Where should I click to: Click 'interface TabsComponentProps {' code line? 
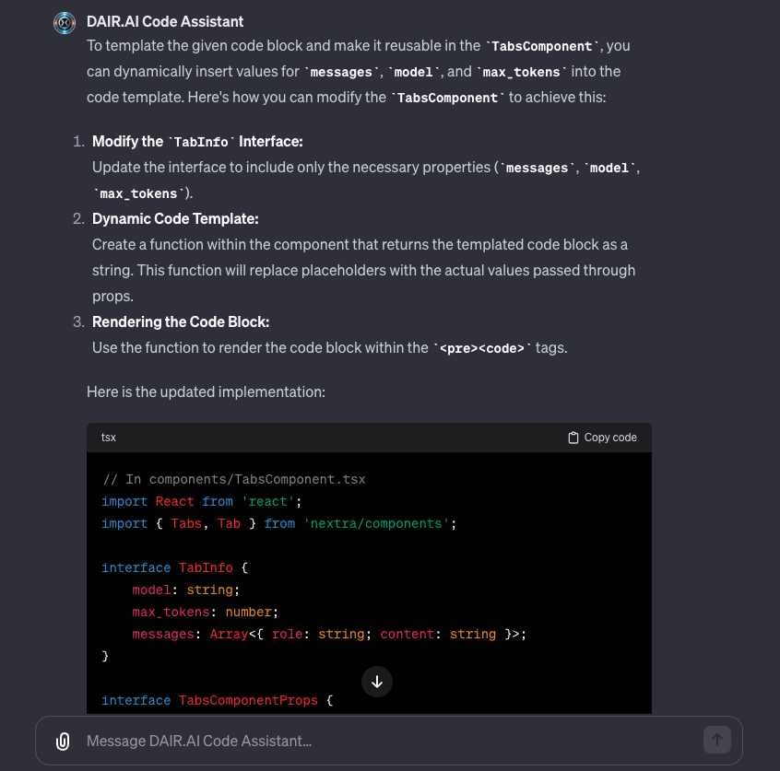[x=218, y=700]
